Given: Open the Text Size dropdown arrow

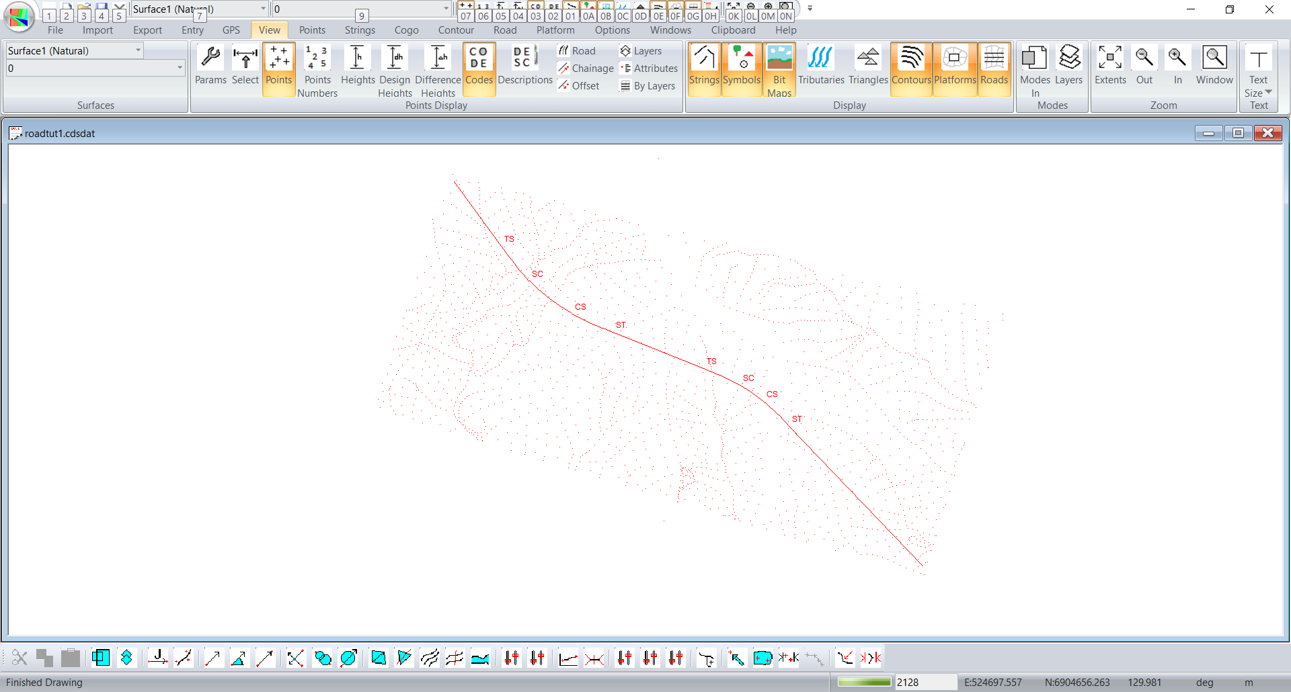Looking at the screenshot, I should tap(1268, 93).
